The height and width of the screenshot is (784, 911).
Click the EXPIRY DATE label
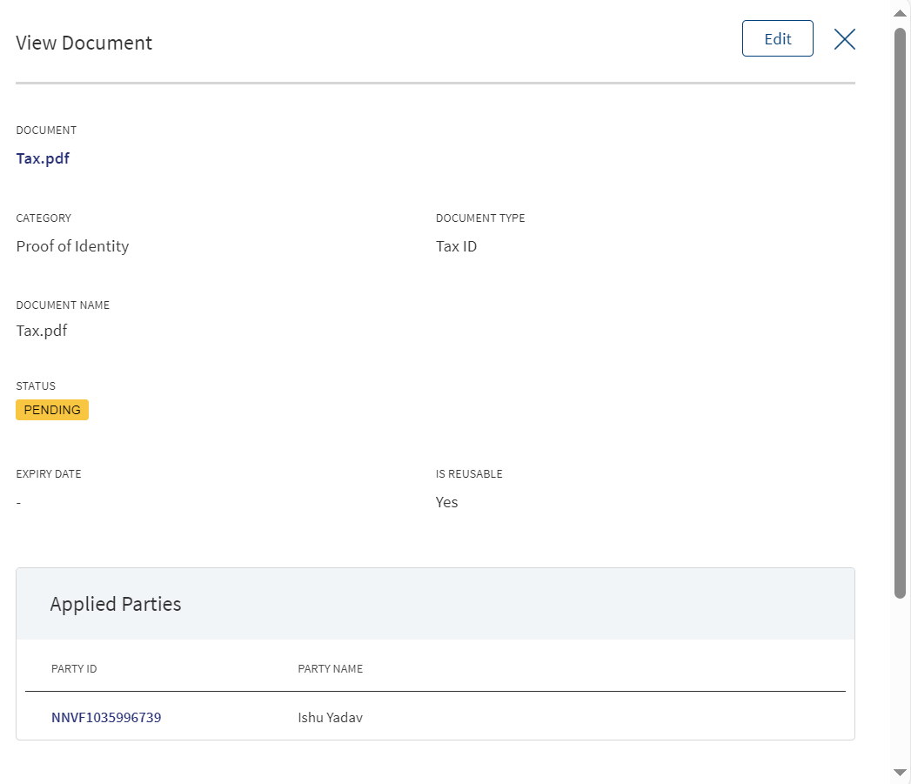49,473
